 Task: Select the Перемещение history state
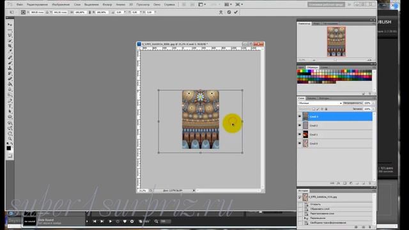point(318,218)
